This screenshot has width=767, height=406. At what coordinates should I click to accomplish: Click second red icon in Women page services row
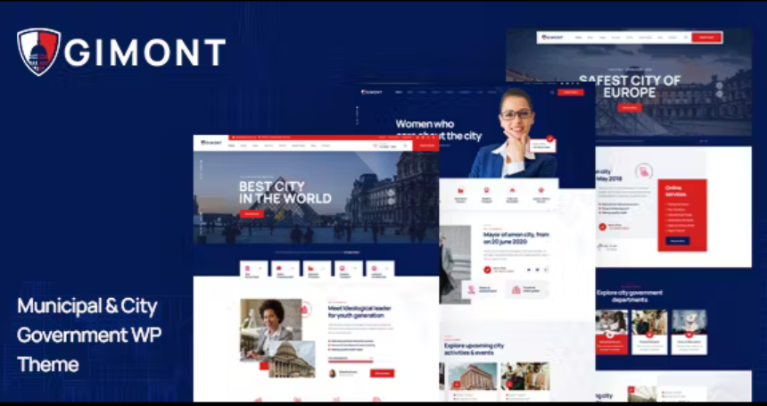(487, 190)
